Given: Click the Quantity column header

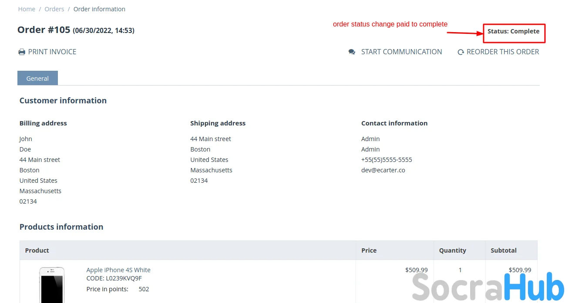Looking at the screenshot, I should pos(452,250).
